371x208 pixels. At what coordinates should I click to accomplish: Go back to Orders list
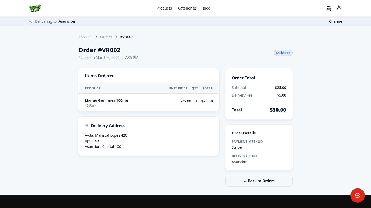click(x=259, y=181)
